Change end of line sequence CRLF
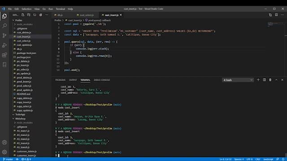The width and height of the screenshot is (287, 161). pos(258,159)
